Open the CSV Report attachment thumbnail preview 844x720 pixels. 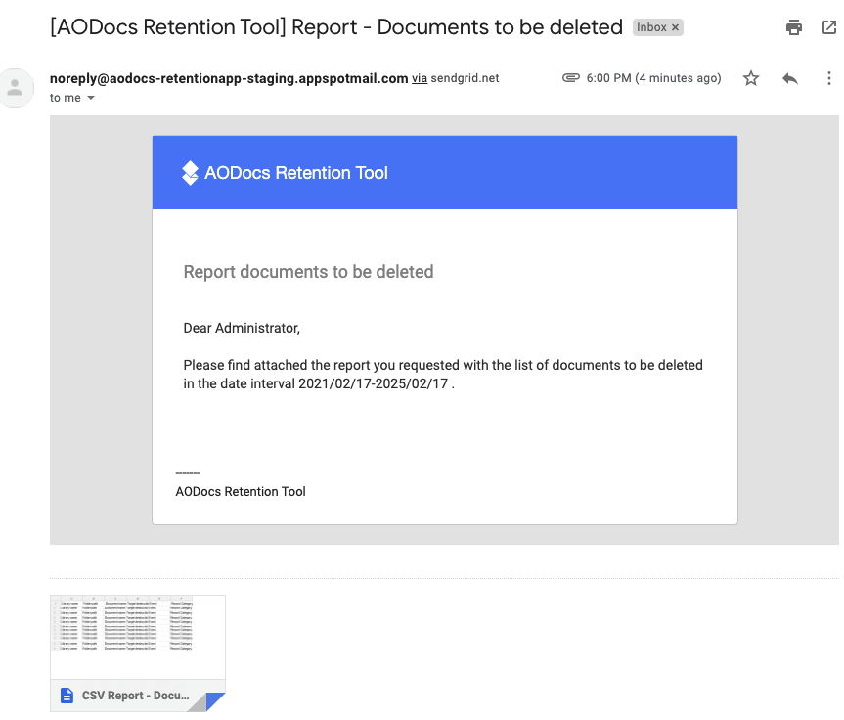coord(138,637)
